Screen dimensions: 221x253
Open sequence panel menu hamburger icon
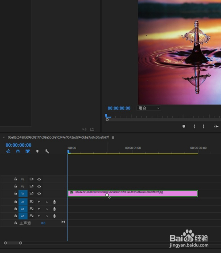[x=113, y=138]
